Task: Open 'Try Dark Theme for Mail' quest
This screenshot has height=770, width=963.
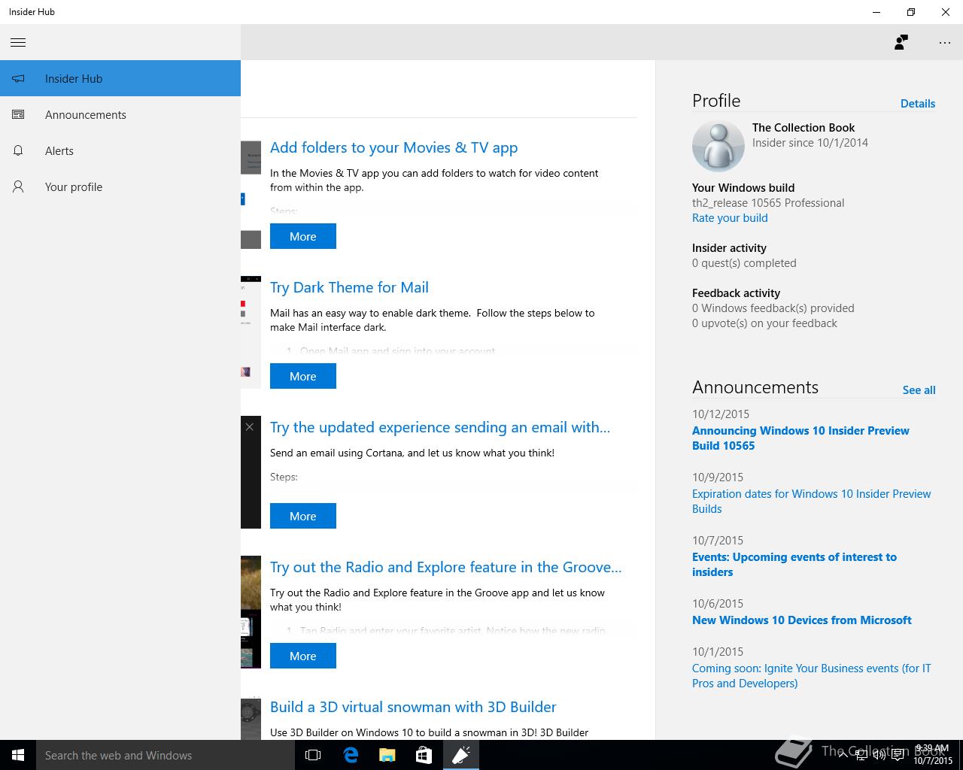Action: (x=349, y=287)
